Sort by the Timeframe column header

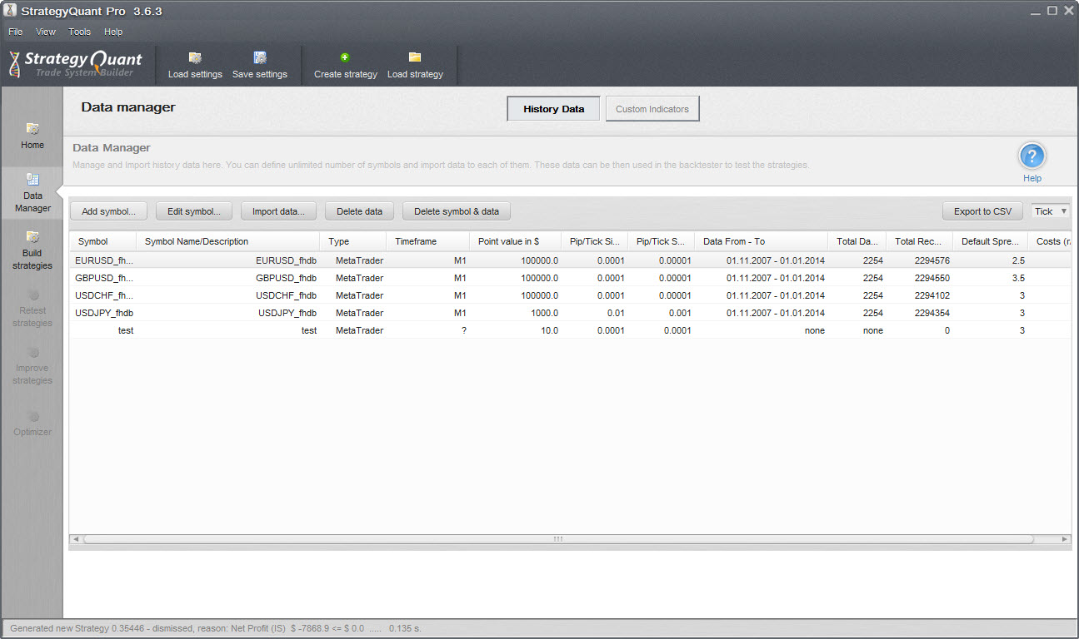coord(427,241)
